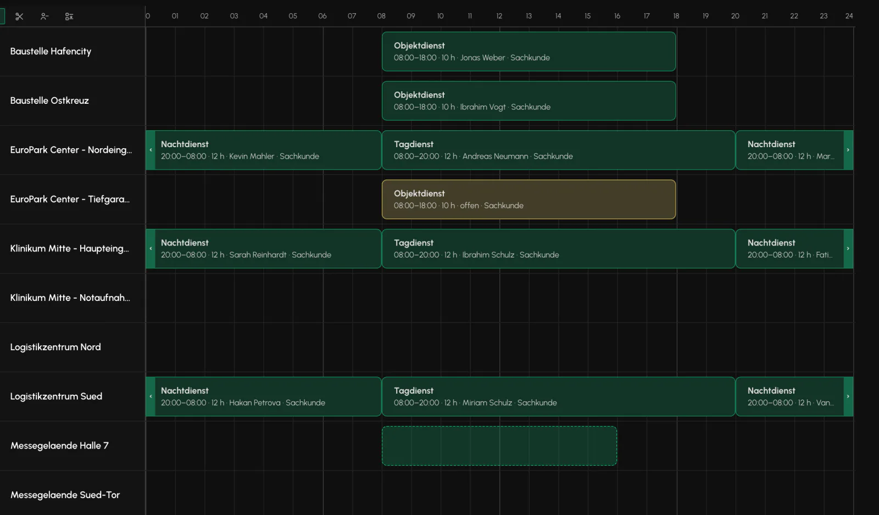Screen dimensions: 879x515
Task: Select the Messegelaende Halle 7 row label
Action: click(x=59, y=446)
